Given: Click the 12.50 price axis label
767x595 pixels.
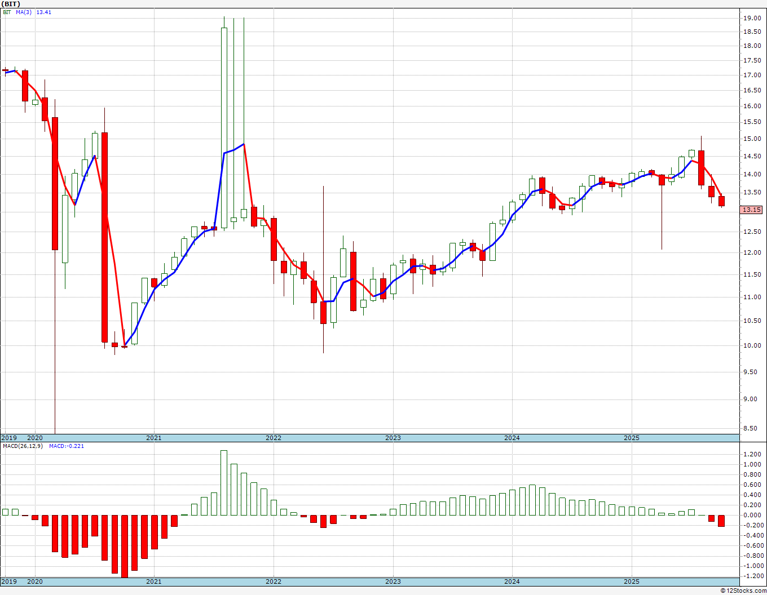Looking at the screenshot, I should point(752,232).
